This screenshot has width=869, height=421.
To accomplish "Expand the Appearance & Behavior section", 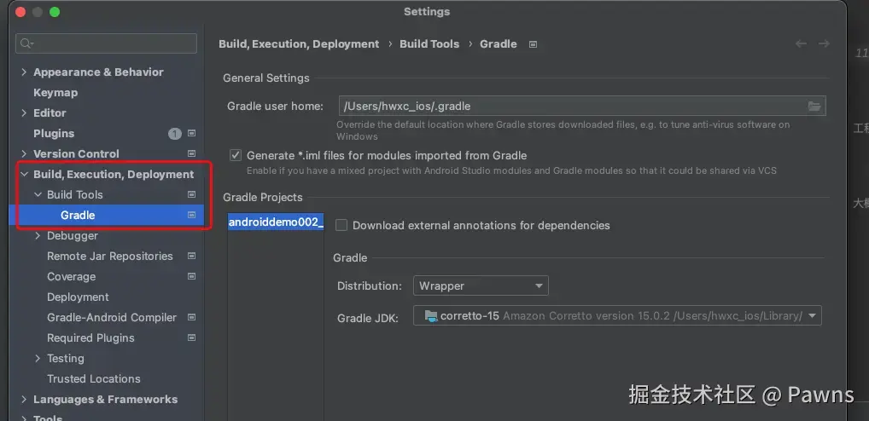I will [x=24, y=72].
